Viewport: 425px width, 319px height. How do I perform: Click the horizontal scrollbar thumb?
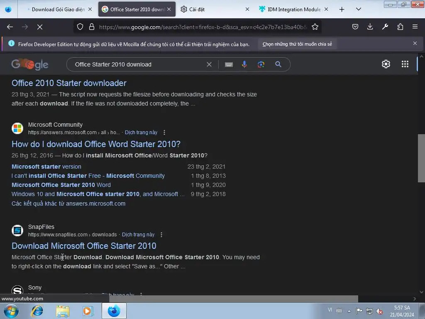[x=233, y=299]
